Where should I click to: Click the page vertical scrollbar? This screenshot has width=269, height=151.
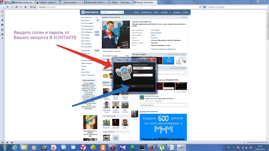coord(267,26)
